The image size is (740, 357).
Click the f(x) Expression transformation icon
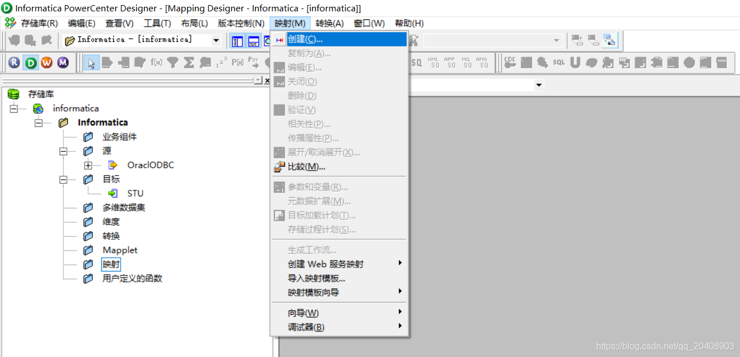coord(156,62)
